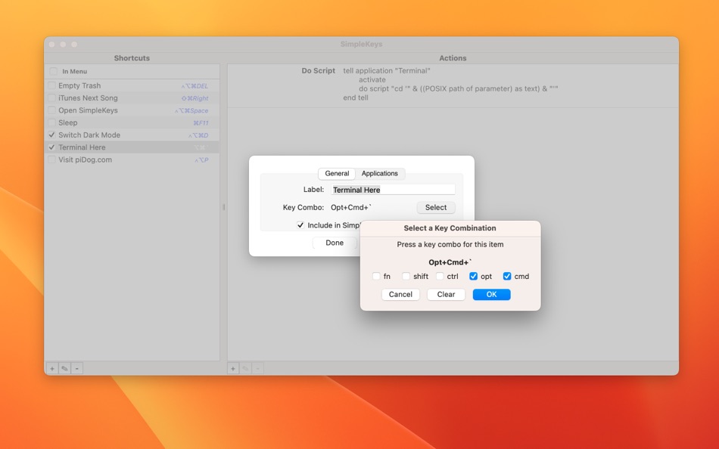The image size is (719, 449).
Task: Toggle the In Menu header checkbox
Action: [54, 72]
